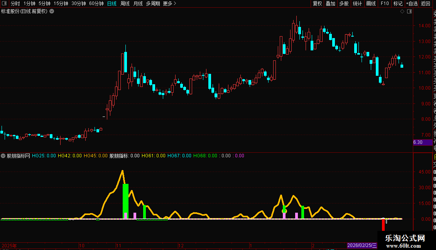Switch to 月线 monthly chart
436x250 pixels.
click(x=138, y=3)
